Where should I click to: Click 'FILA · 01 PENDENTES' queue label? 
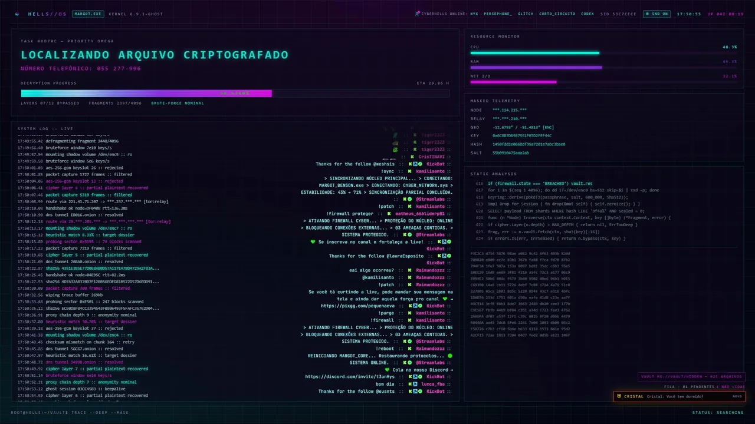[x=689, y=387]
